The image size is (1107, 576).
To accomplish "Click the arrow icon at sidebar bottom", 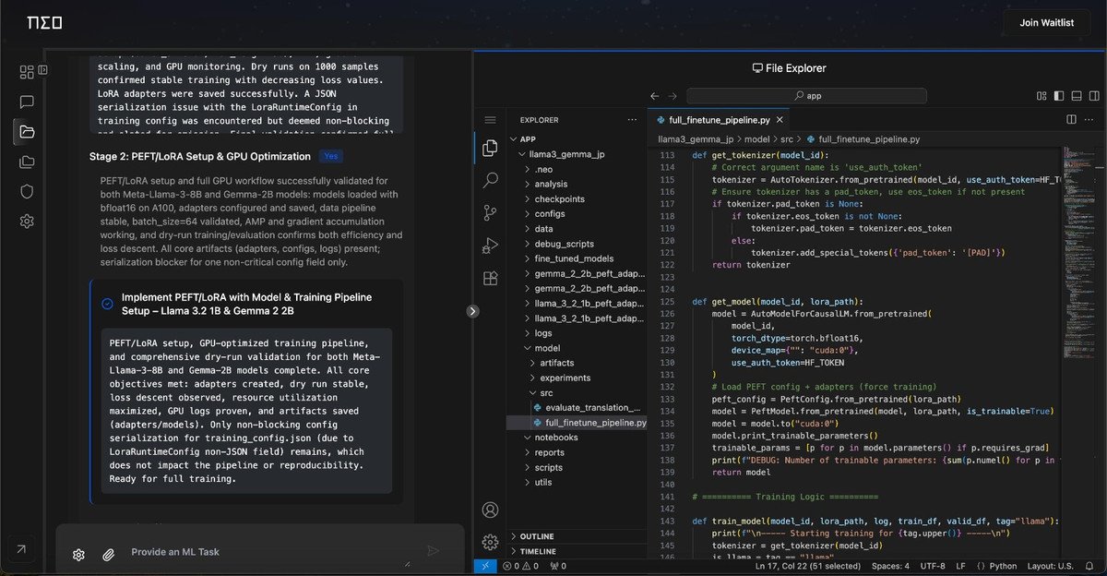I will [x=21, y=549].
